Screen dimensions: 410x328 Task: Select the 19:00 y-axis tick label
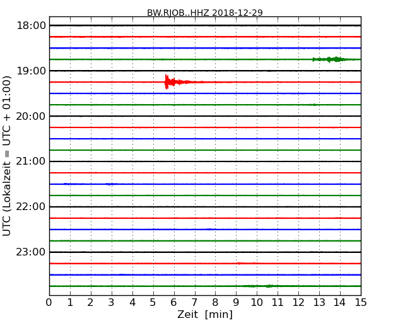pos(31,71)
